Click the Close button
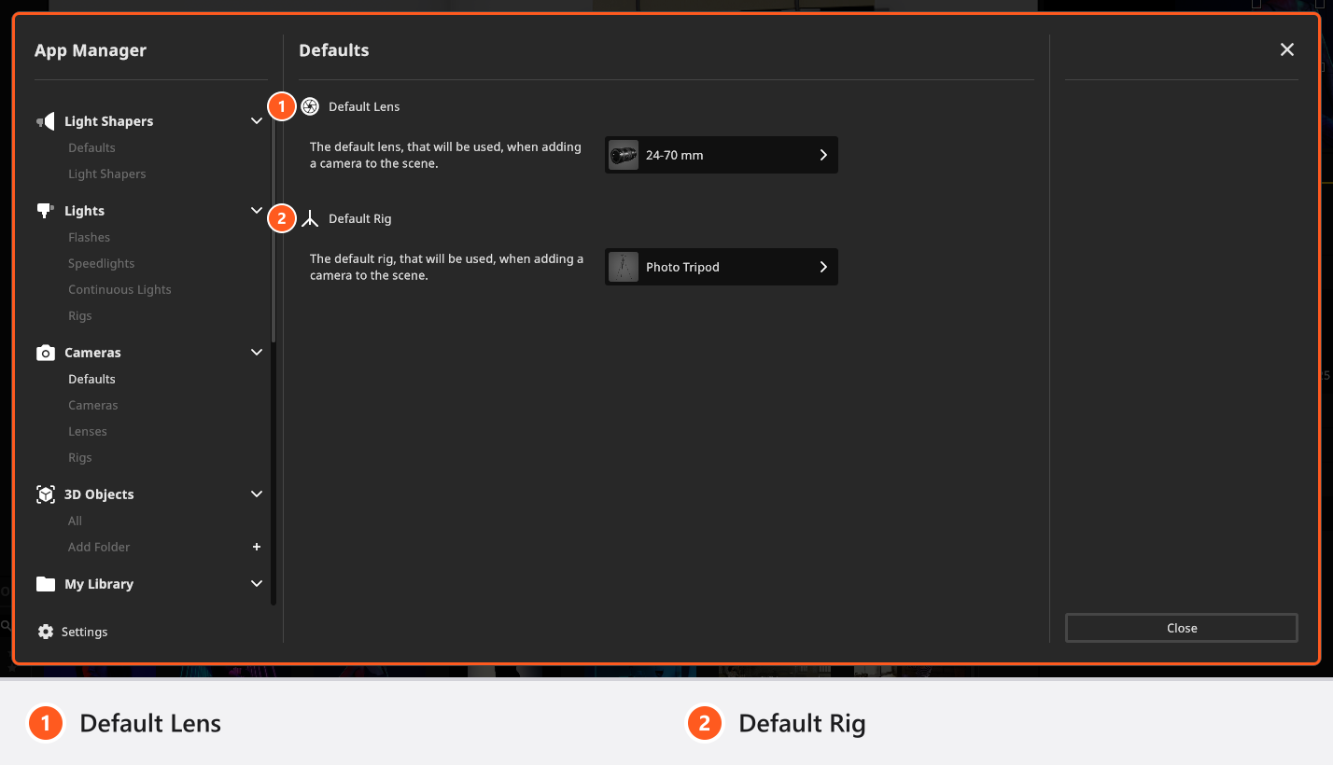1333x765 pixels. click(x=1182, y=628)
